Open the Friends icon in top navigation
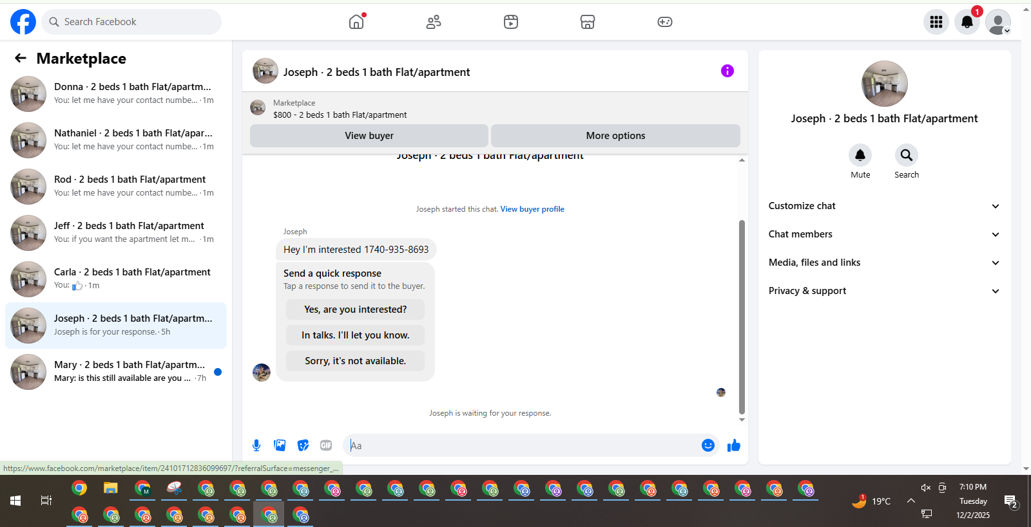This screenshot has width=1031, height=527. (x=434, y=22)
